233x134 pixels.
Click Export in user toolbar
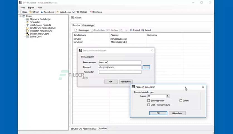coord(146,30)
